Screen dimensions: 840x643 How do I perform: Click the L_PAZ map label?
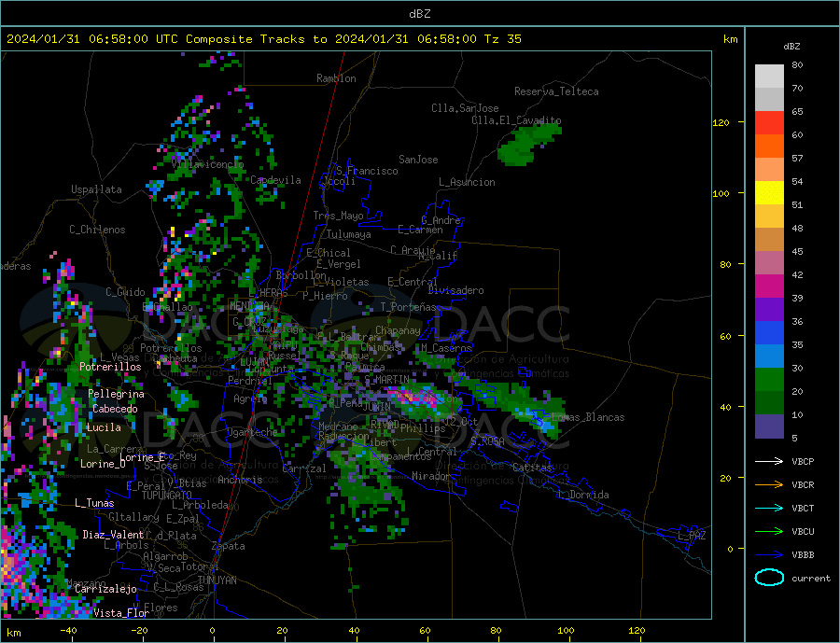692,536
